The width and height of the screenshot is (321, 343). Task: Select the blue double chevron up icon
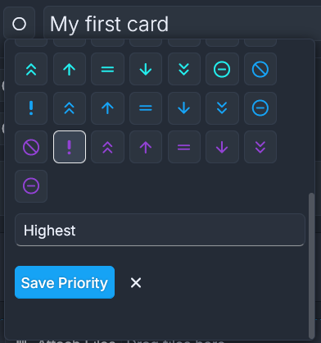[x=70, y=108]
